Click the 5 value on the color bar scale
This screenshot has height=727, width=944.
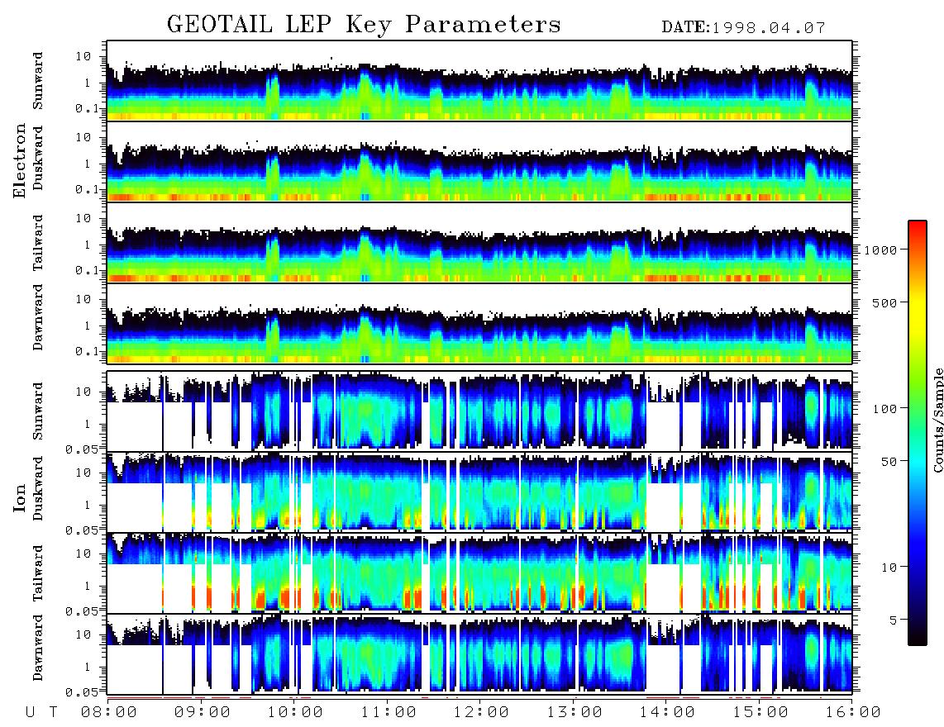point(894,620)
